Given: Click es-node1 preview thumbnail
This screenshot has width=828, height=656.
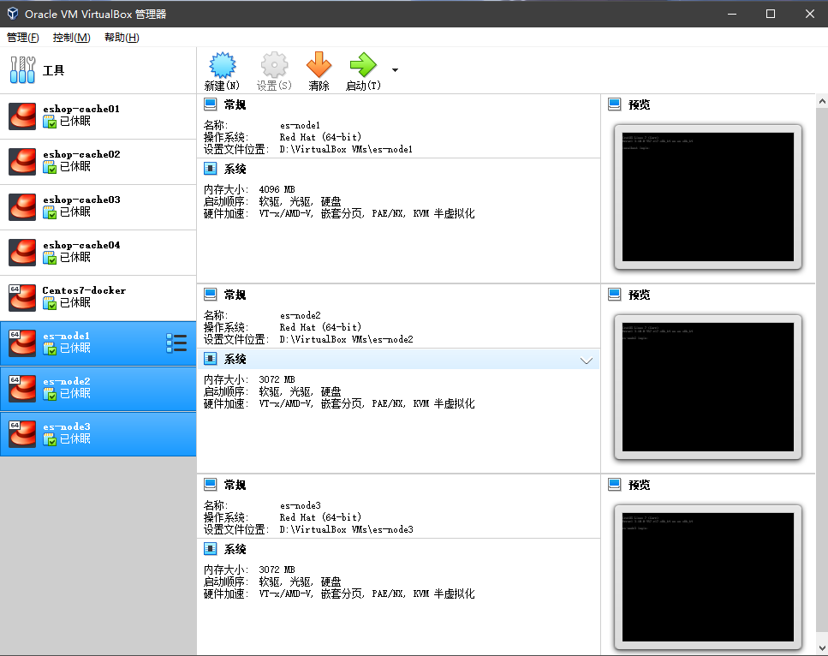Looking at the screenshot, I should click(707, 197).
